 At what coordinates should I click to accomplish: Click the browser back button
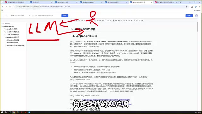click(3, 7)
